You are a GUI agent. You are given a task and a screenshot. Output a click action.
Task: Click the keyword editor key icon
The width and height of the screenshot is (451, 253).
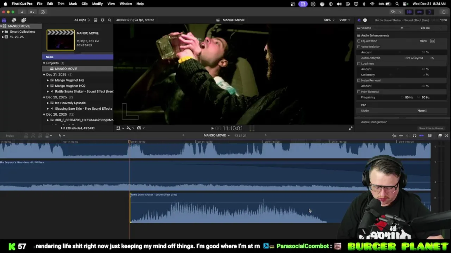pos(32,12)
